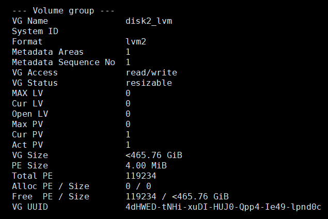Click the VG UUID string value
Image resolution: width=328 pixels, height=219 pixels.
(x=223, y=207)
